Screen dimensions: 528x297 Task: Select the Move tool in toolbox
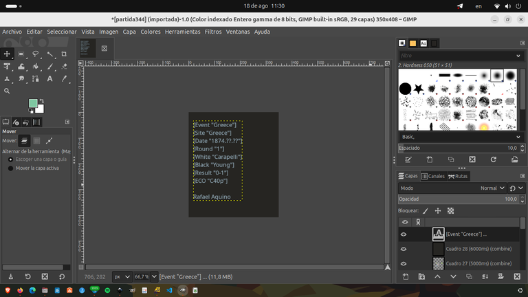pos(7,54)
